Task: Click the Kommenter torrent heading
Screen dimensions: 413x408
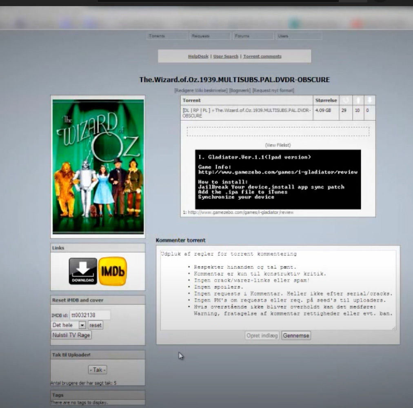Action: pyautogui.click(x=180, y=240)
